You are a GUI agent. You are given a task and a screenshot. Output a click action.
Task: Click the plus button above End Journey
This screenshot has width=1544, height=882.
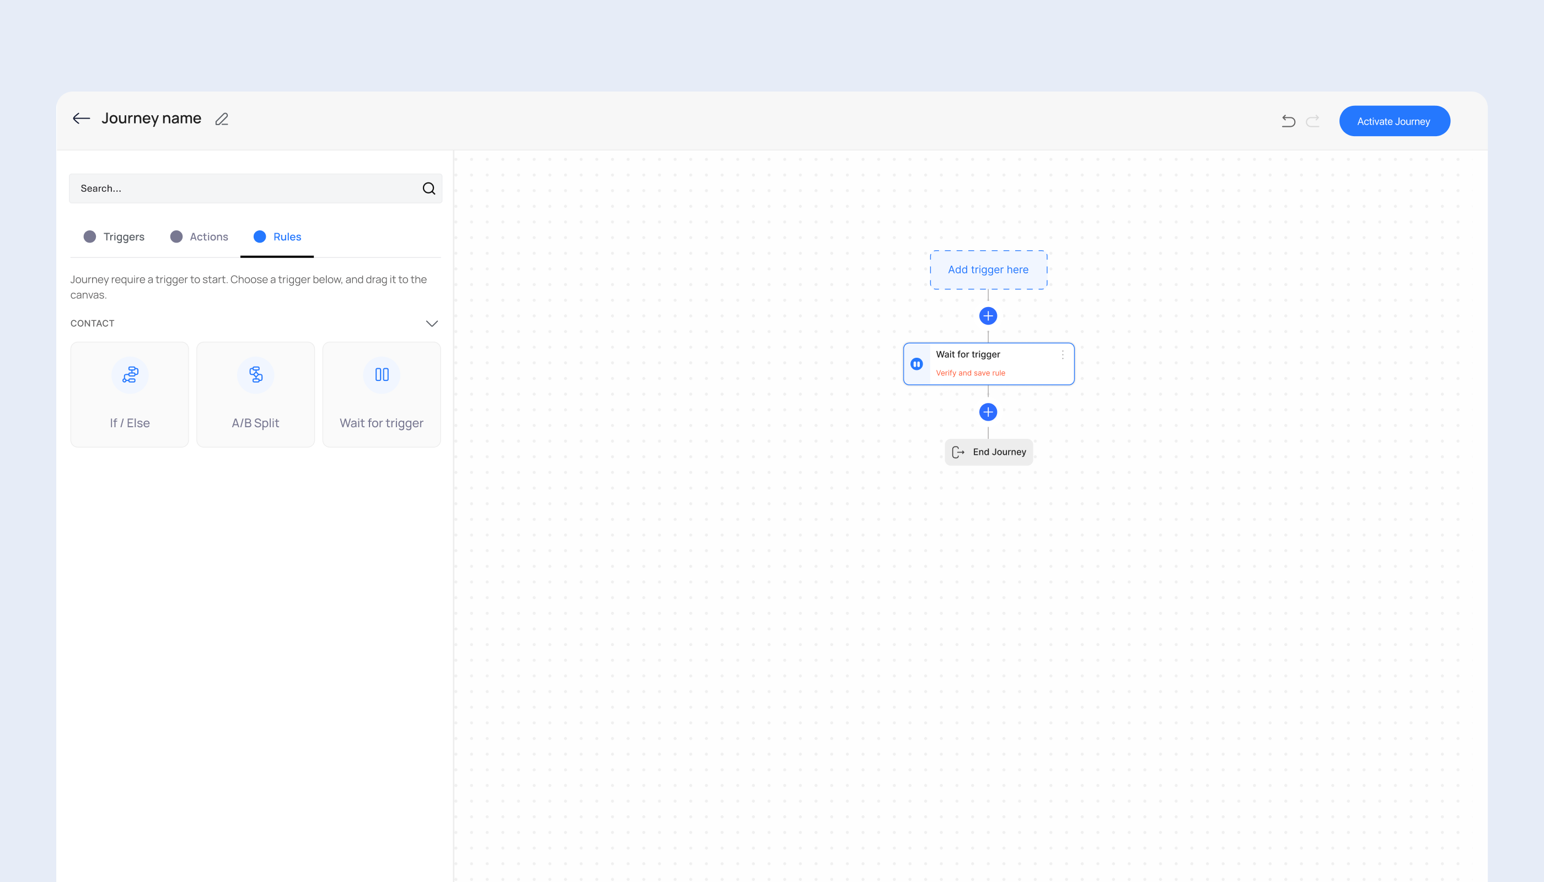(x=988, y=412)
